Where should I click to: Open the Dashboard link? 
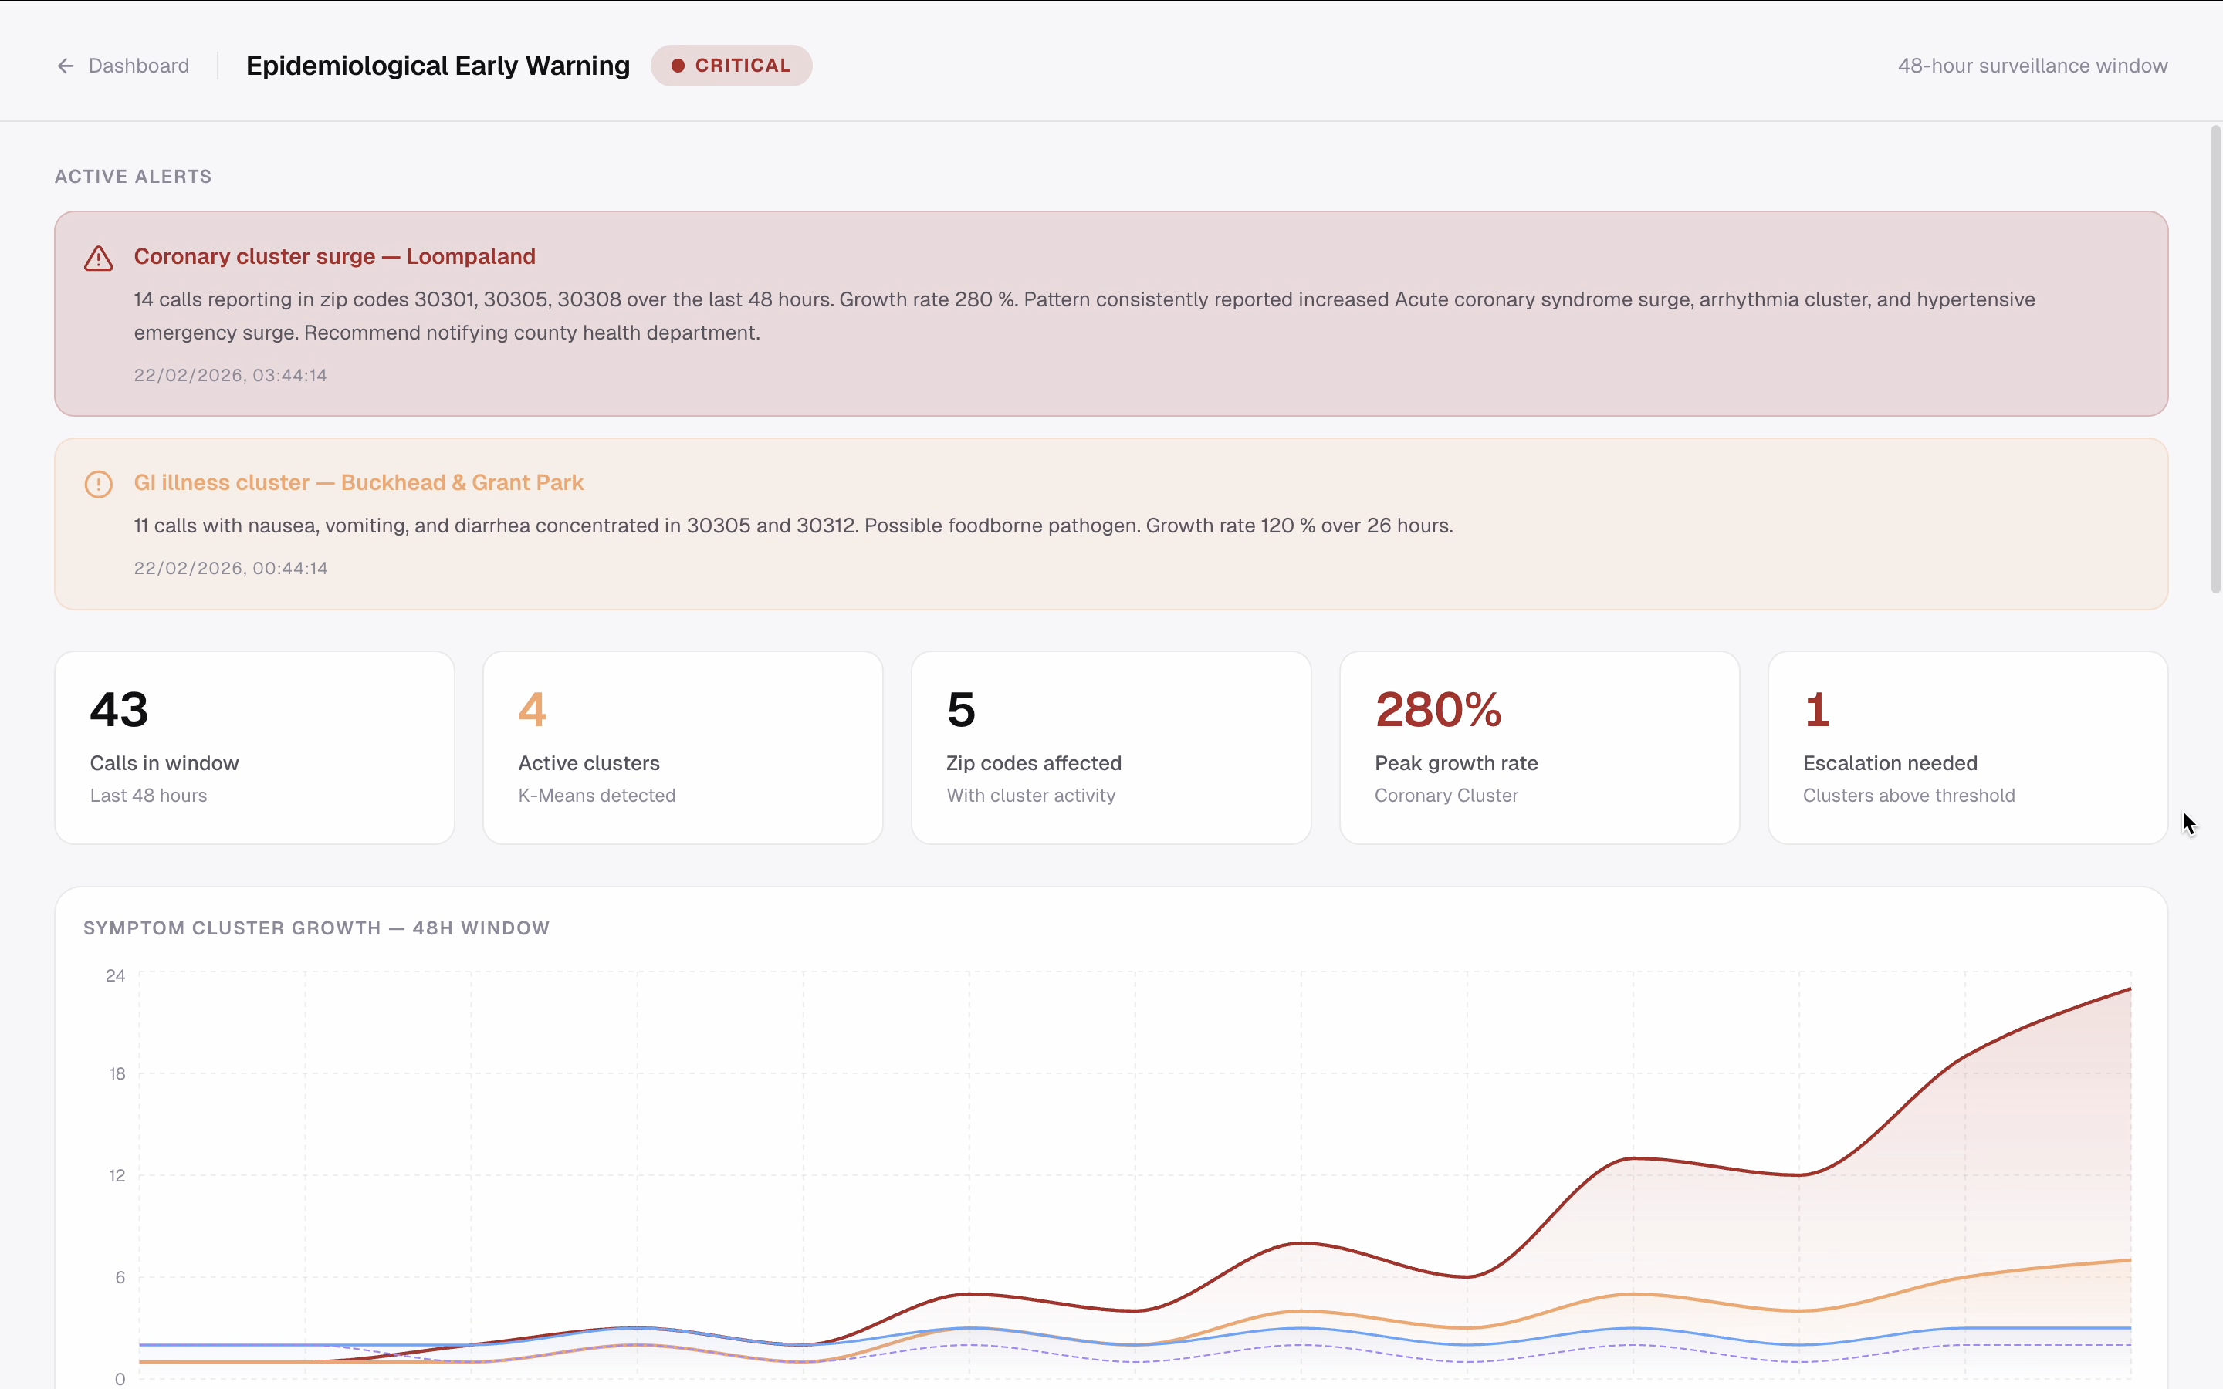[139, 66]
